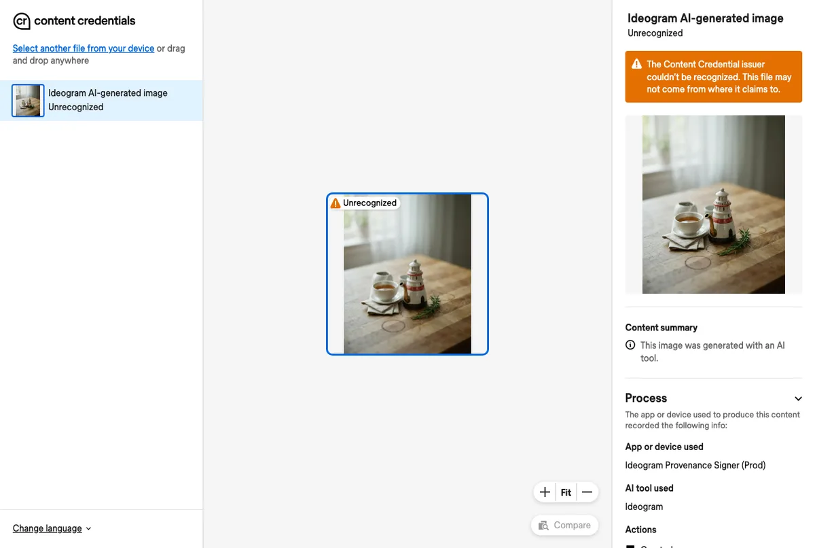Click the Actions label
This screenshot has width=815, height=548.
(641, 530)
